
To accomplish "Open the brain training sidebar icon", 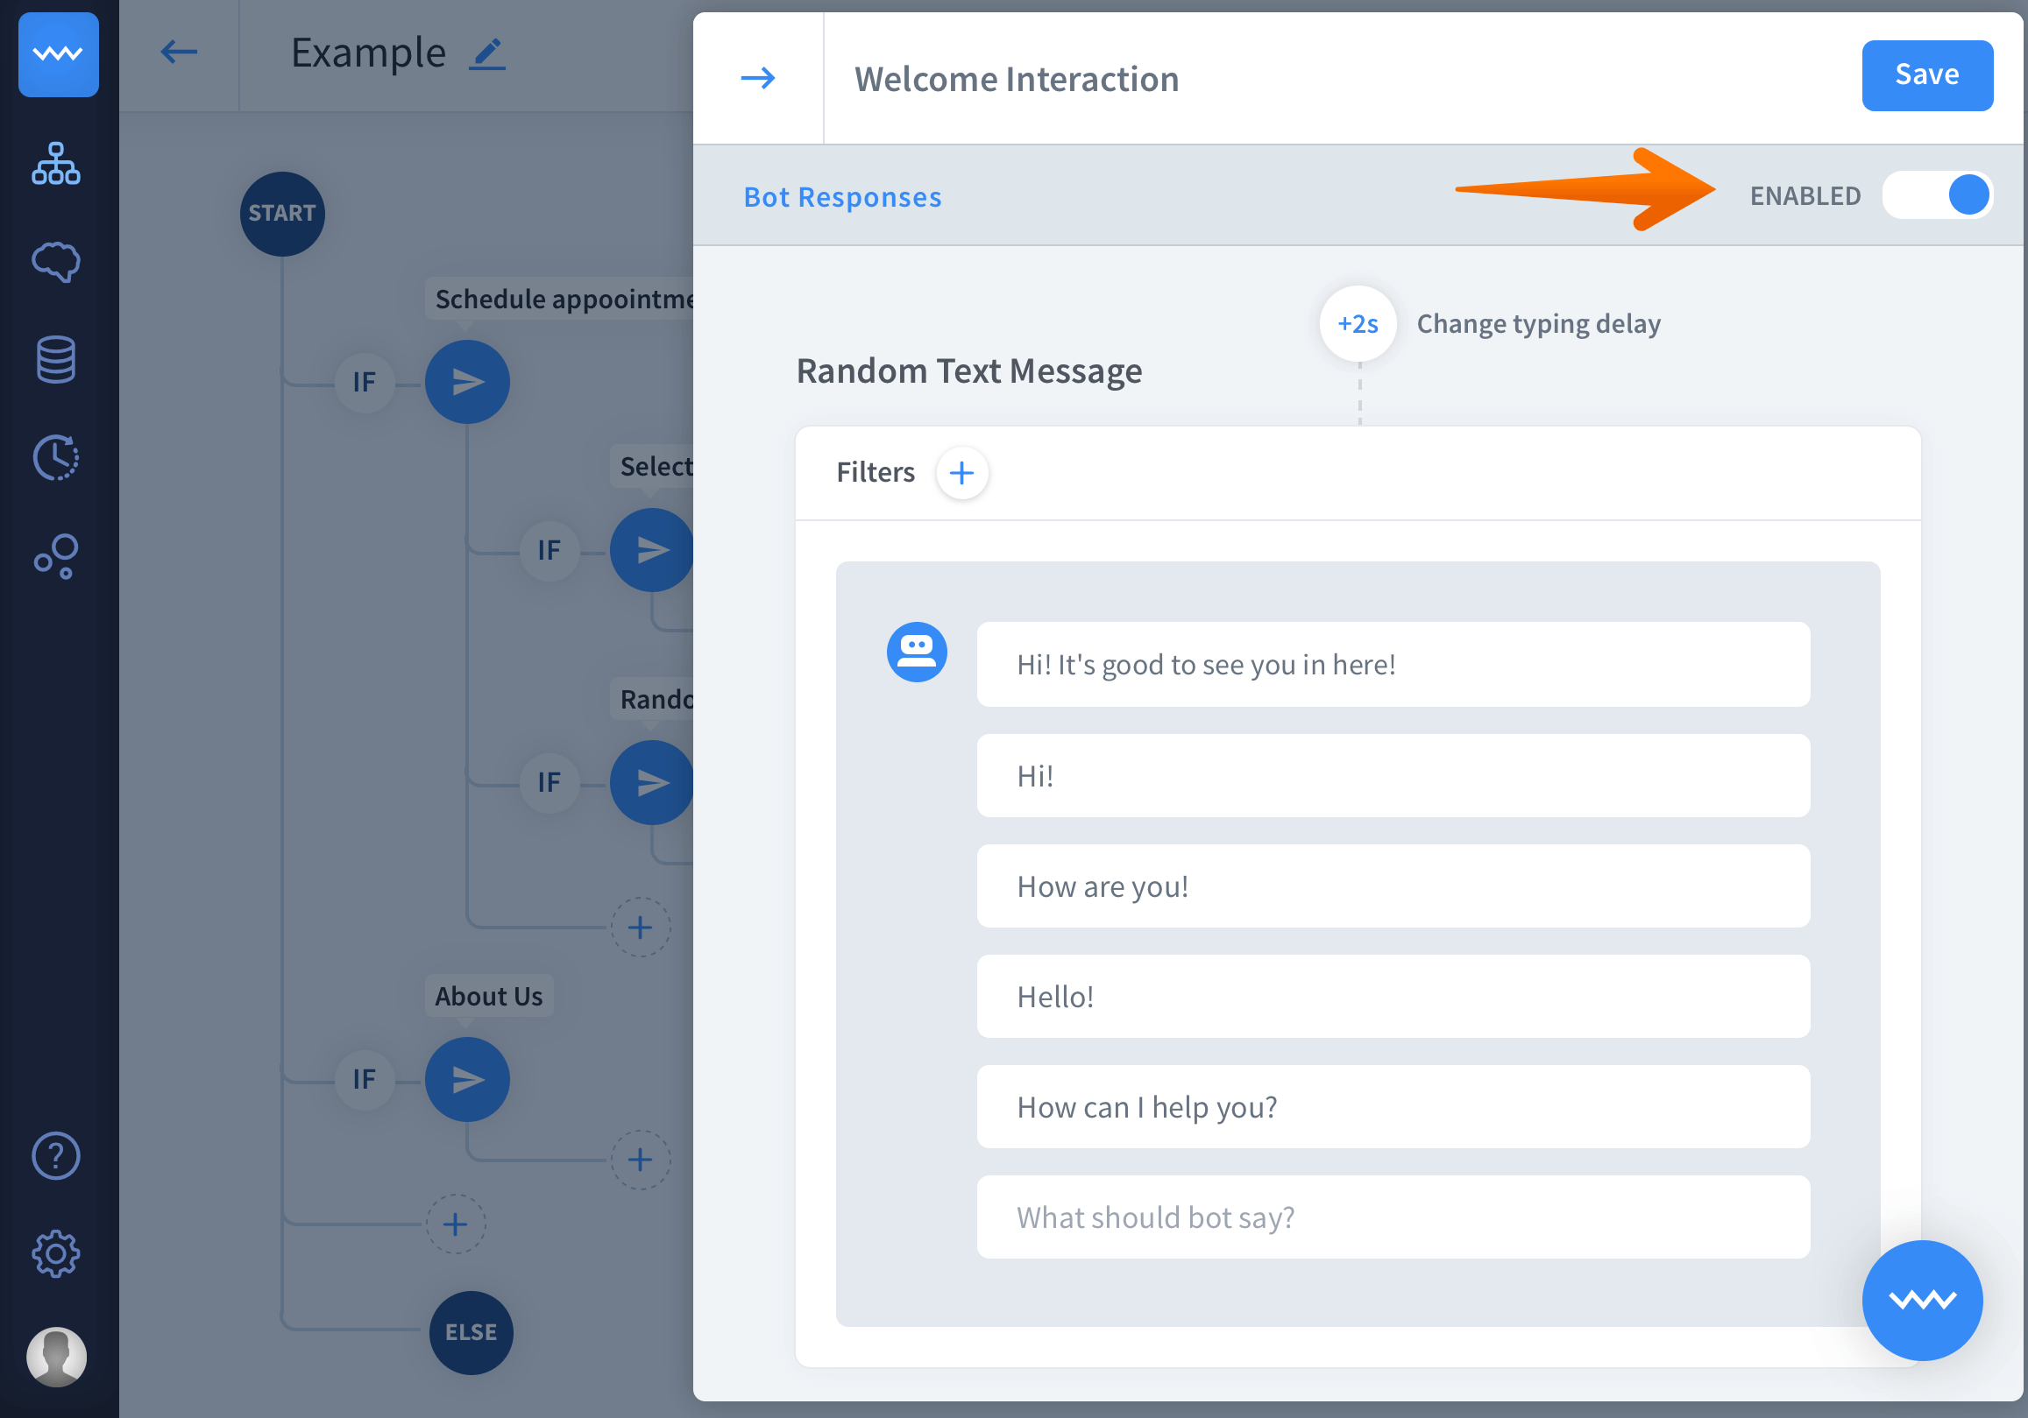I will click(x=55, y=261).
